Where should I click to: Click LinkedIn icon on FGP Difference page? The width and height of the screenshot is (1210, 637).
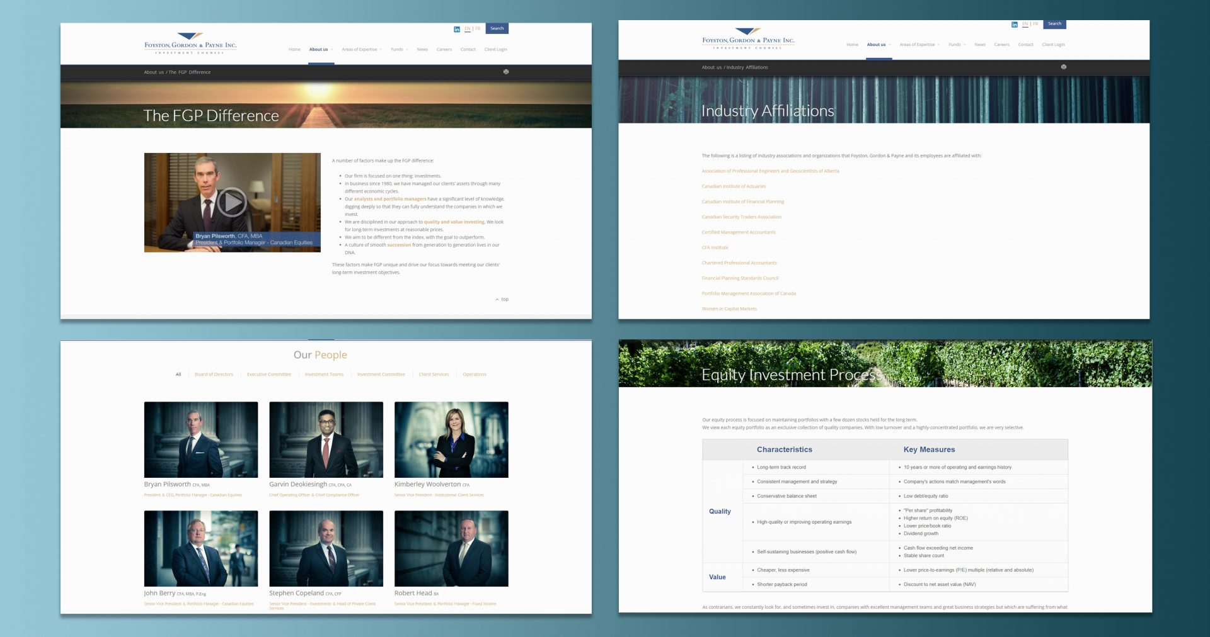(457, 29)
